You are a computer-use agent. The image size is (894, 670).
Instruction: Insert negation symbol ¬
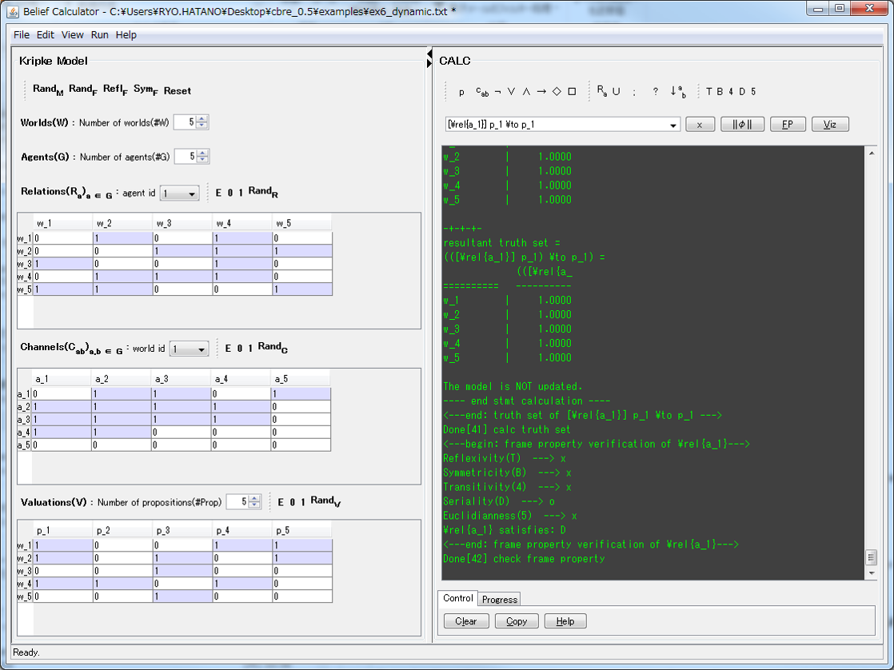(497, 92)
